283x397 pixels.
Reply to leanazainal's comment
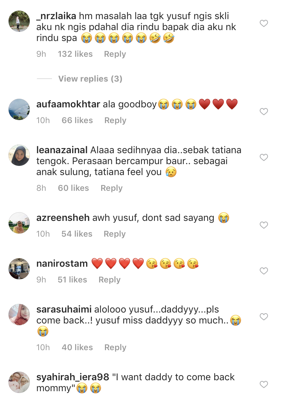[111, 188]
